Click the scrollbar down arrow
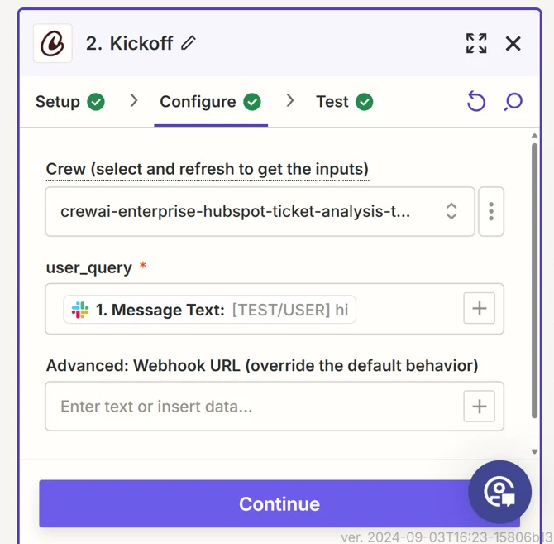554x544 pixels. coord(535,452)
